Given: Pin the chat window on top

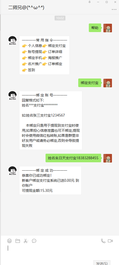Looking at the screenshot, I should [x=90, y=2].
